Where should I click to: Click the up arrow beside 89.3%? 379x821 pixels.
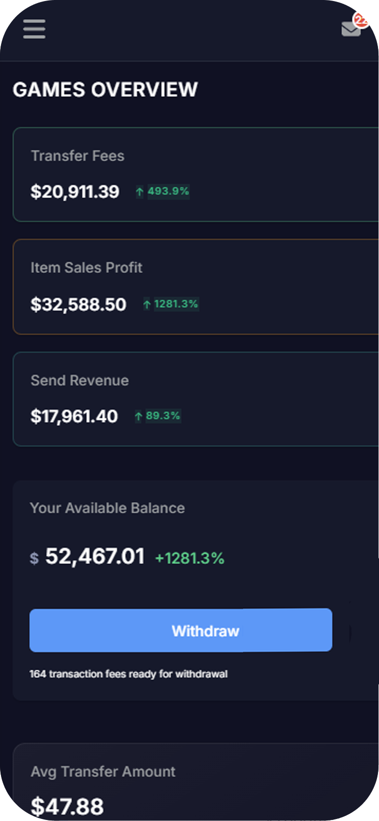138,416
